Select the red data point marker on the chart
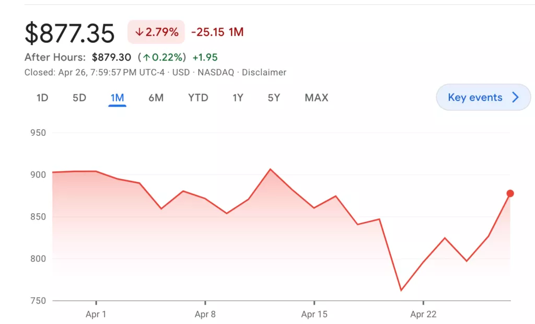535x324 pixels. tap(510, 193)
